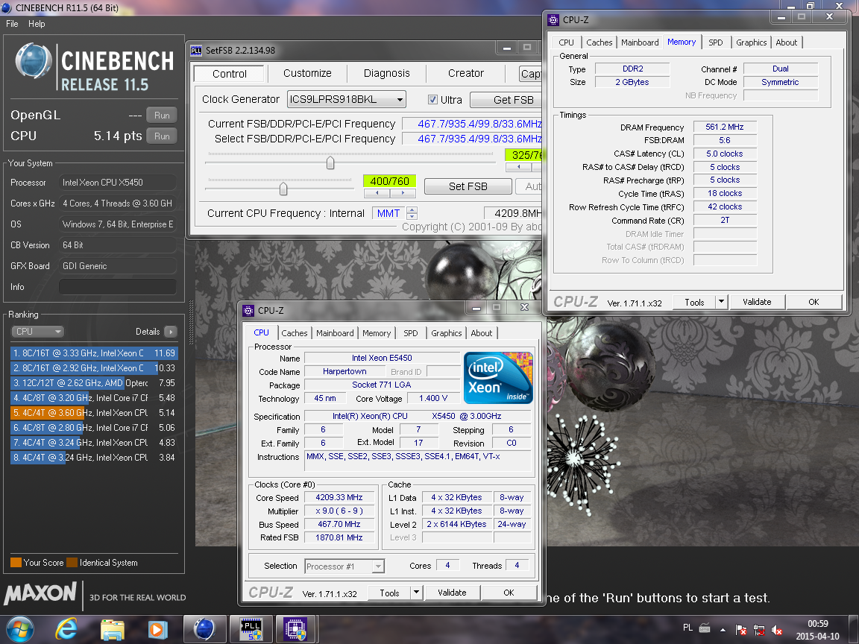Image resolution: width=859 pixels, height=644 pixels.
Task: Open SPD tab in upper CPU-Z window
Action: pos(716,42)
